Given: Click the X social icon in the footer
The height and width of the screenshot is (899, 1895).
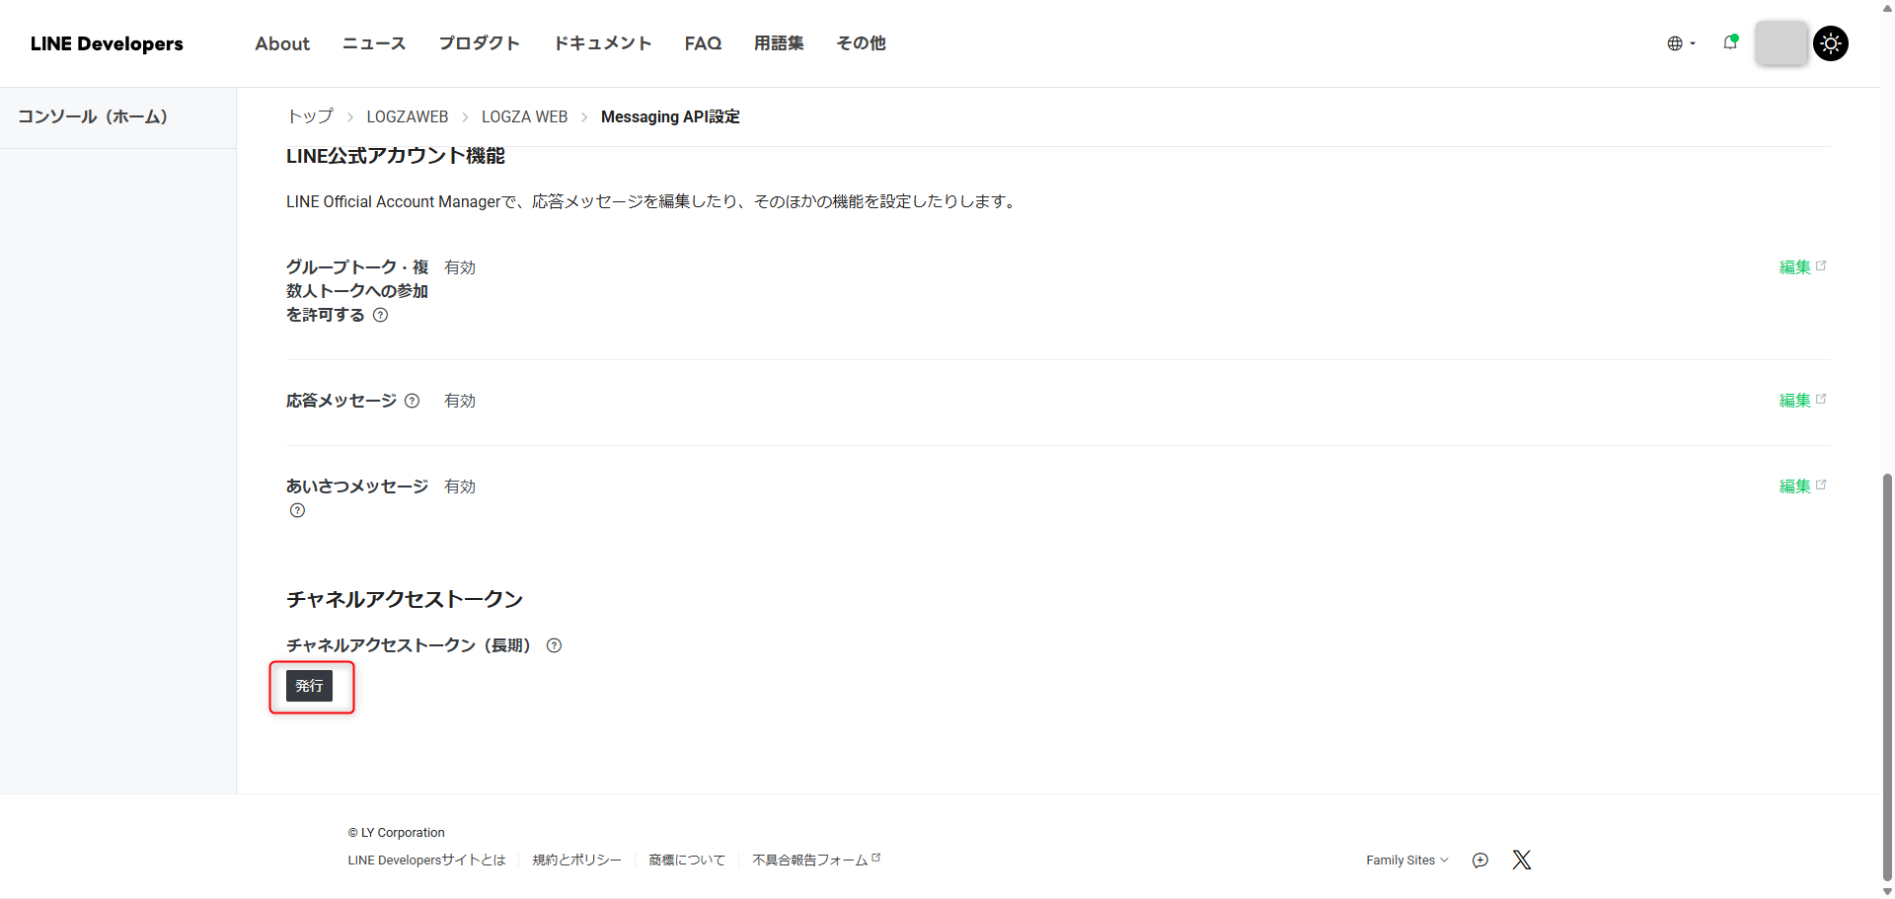Looking at the screenshot, I should point(1521,860).
